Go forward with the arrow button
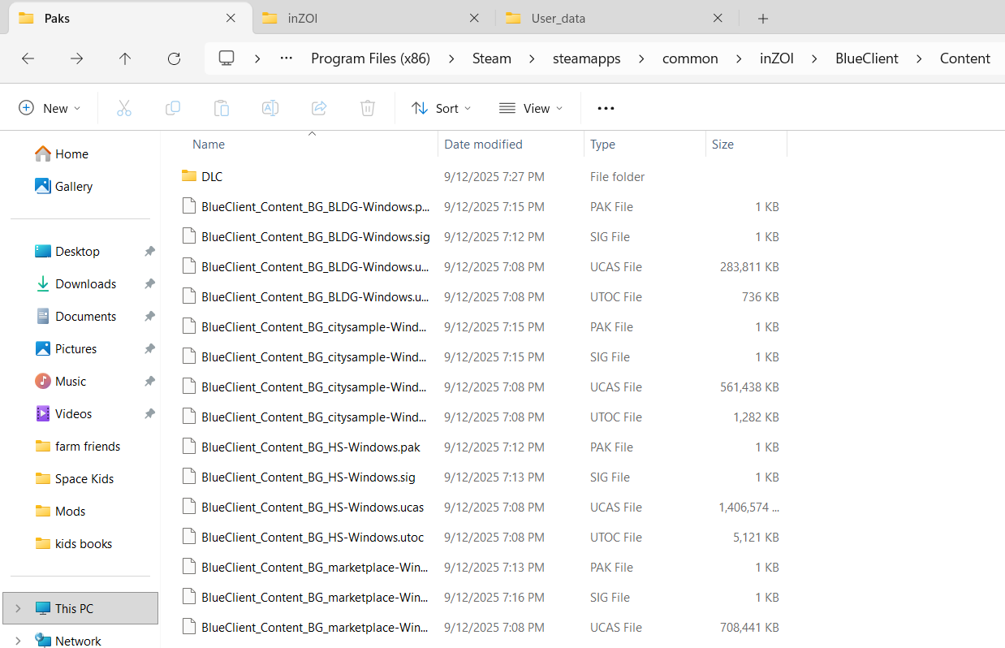Screen dimensions: 1005x648 [76, 58]
